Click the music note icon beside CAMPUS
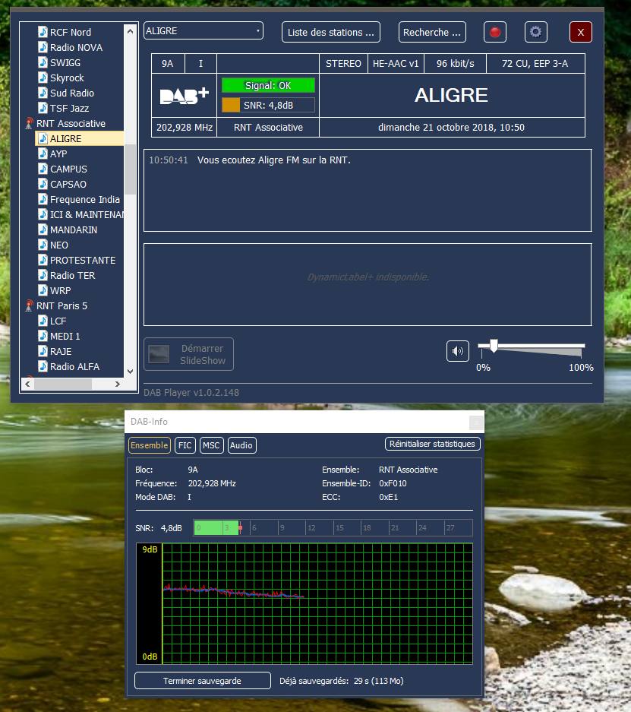 [x=43, y=169]
